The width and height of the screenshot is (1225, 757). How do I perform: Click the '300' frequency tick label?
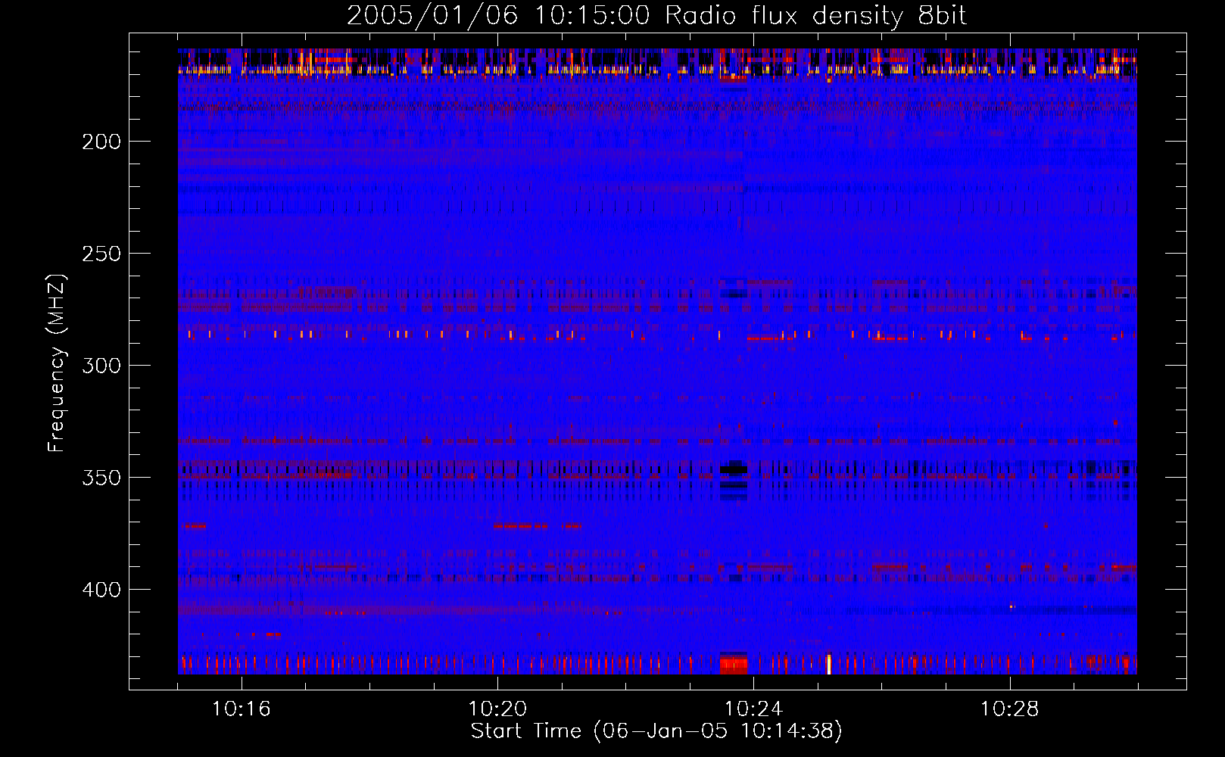pyautogui.click(x=101, y=366)
